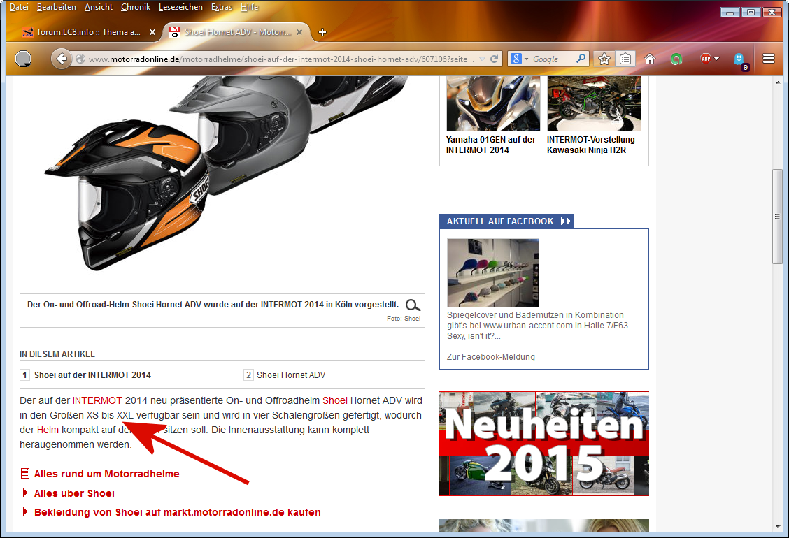Go to the home page icon

(x=650, y=59)
